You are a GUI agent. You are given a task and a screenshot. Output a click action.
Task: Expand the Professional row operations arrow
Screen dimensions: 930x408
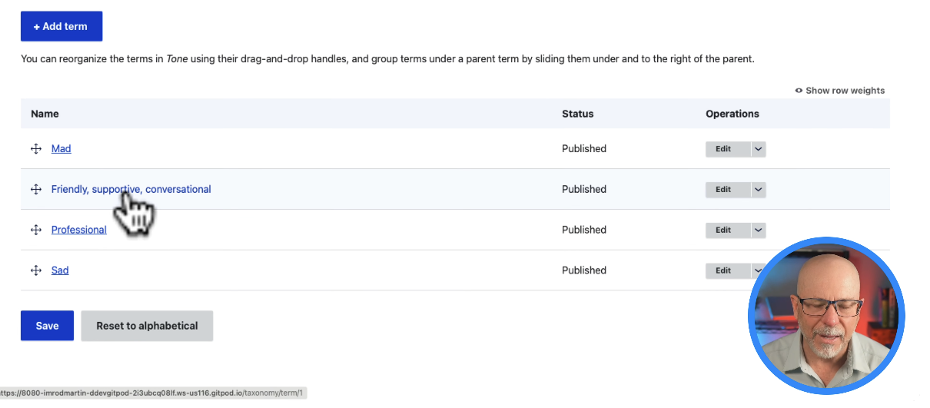tap(758, 230)
